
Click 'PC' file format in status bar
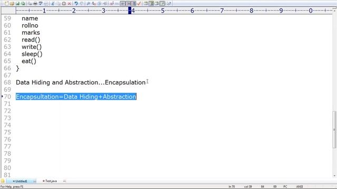tap(285, 187)
